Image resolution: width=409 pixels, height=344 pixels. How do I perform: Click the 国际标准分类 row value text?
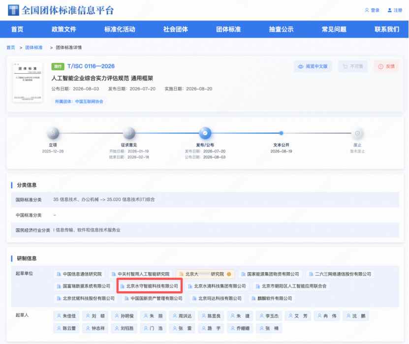104,199
